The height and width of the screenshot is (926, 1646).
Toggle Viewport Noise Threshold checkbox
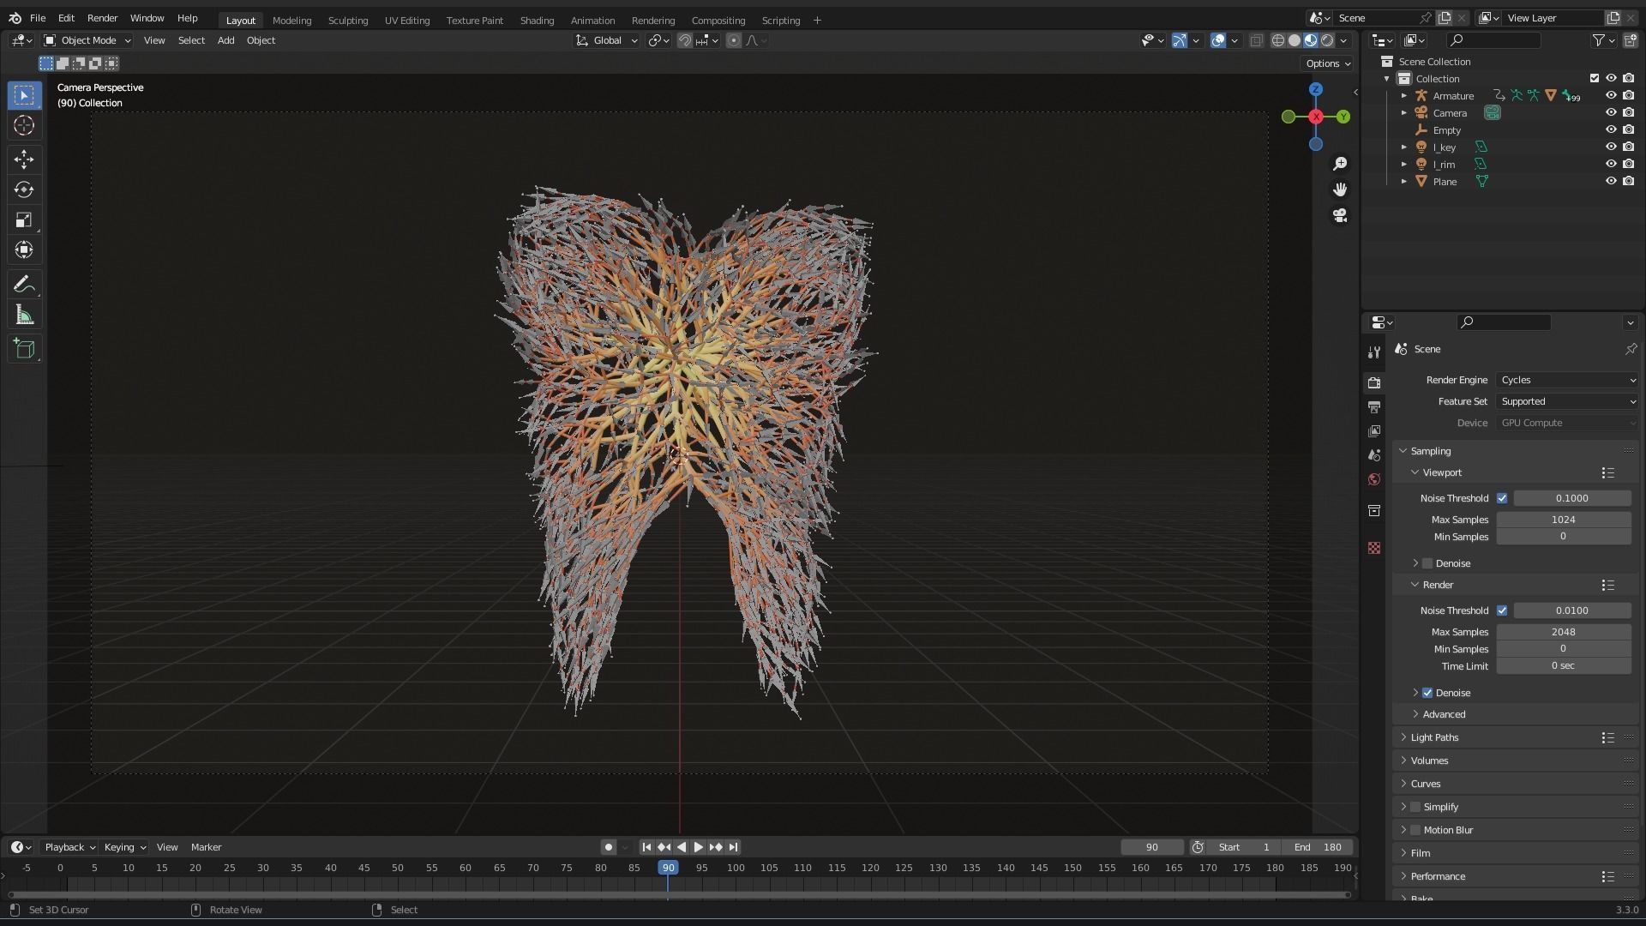click(x=1502, y=498)
